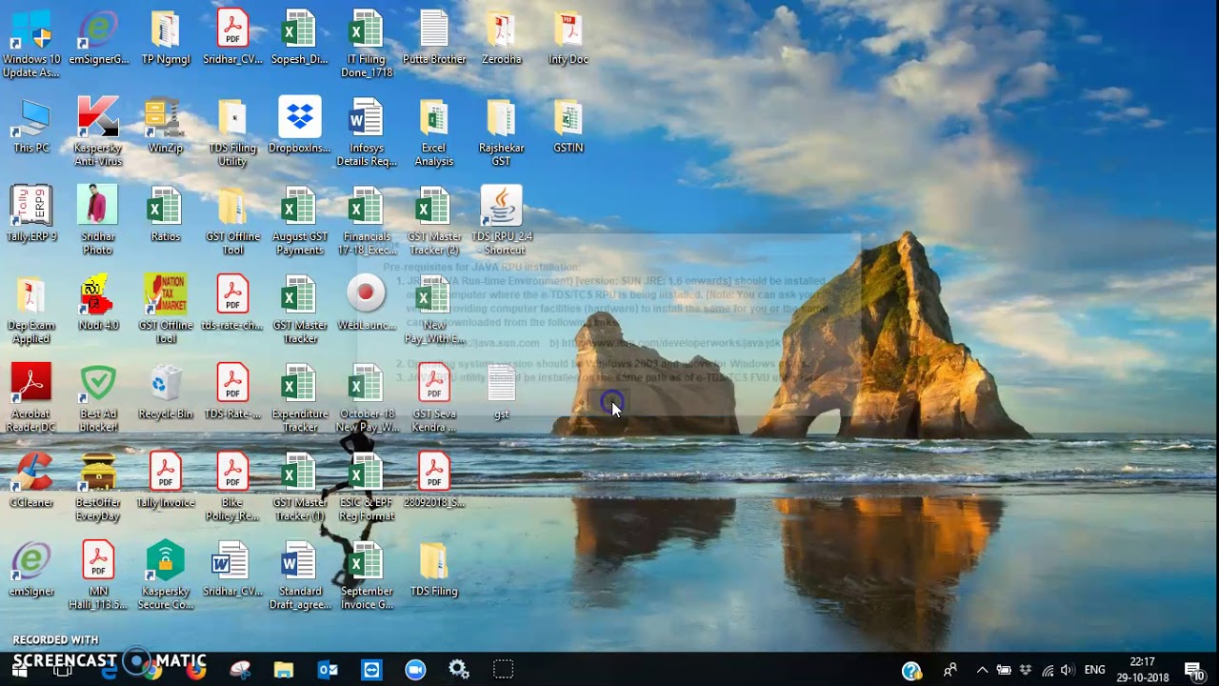Open the GST Offline Tool folder
Screen dimensions: 1219x686
click(232, 220)
